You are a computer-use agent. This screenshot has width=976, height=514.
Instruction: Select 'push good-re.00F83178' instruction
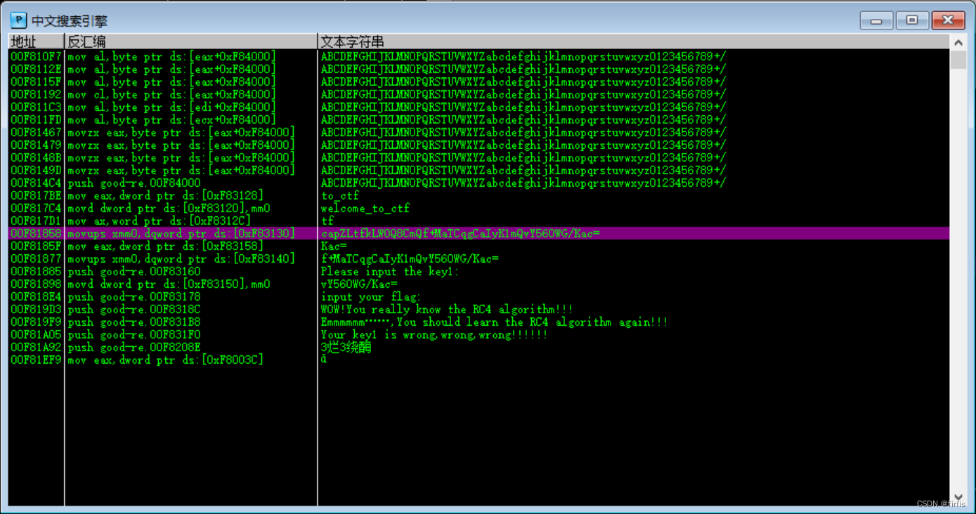click(134, 296)
